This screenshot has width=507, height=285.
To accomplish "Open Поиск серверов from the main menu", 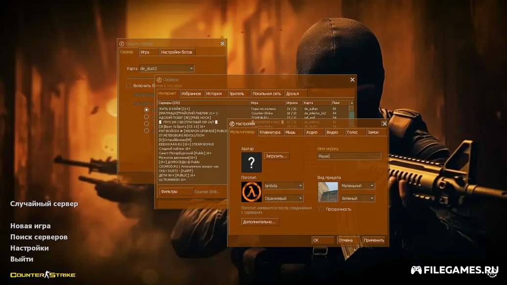I will point(39,237).
